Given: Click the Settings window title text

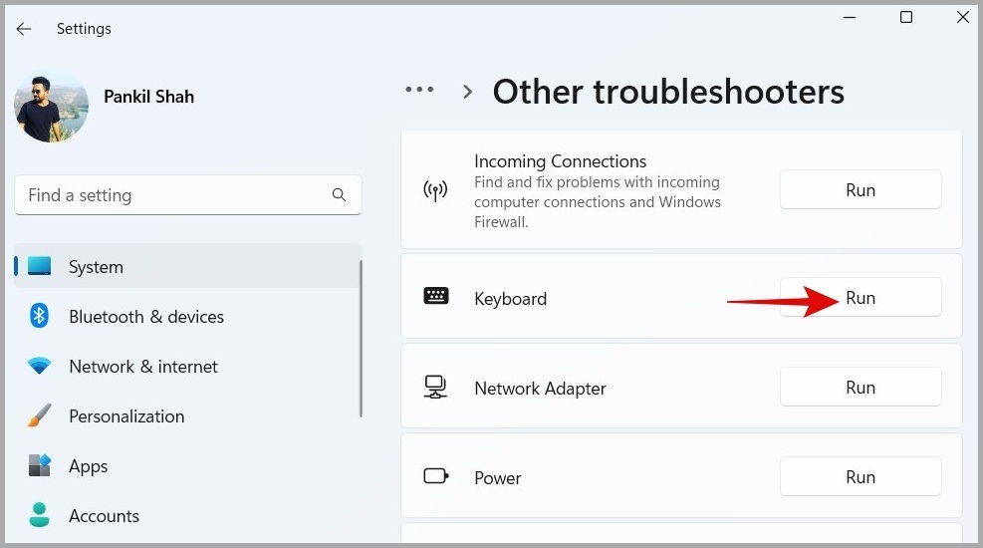Looking at the screenshot, I should 84,29.
